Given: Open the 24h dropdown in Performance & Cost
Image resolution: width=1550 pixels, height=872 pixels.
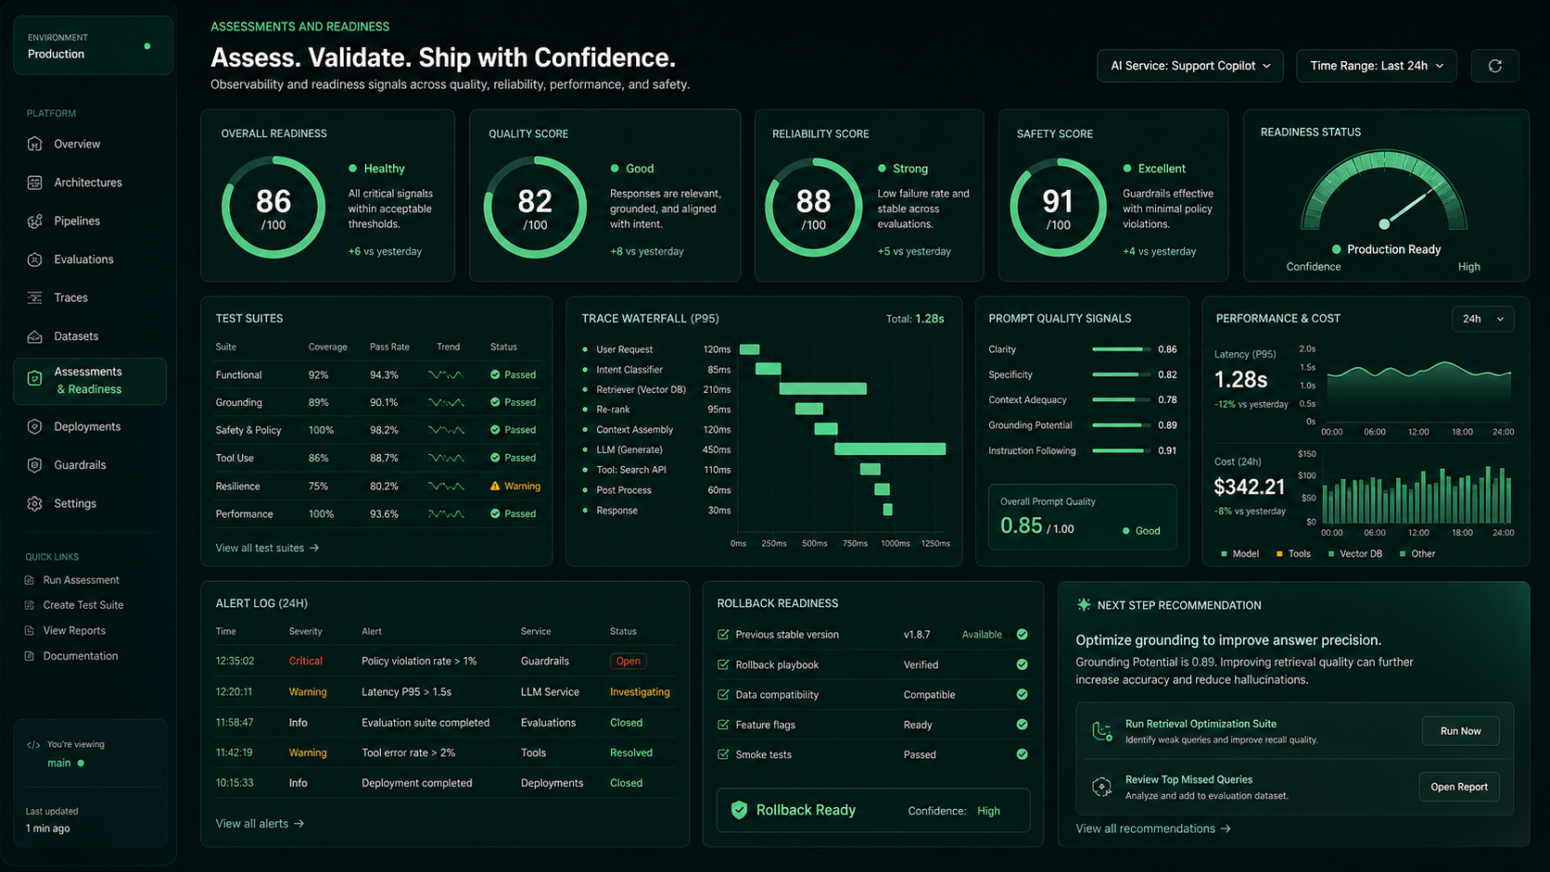Looking at the screenshot, I should click(x=1482, y=319).
